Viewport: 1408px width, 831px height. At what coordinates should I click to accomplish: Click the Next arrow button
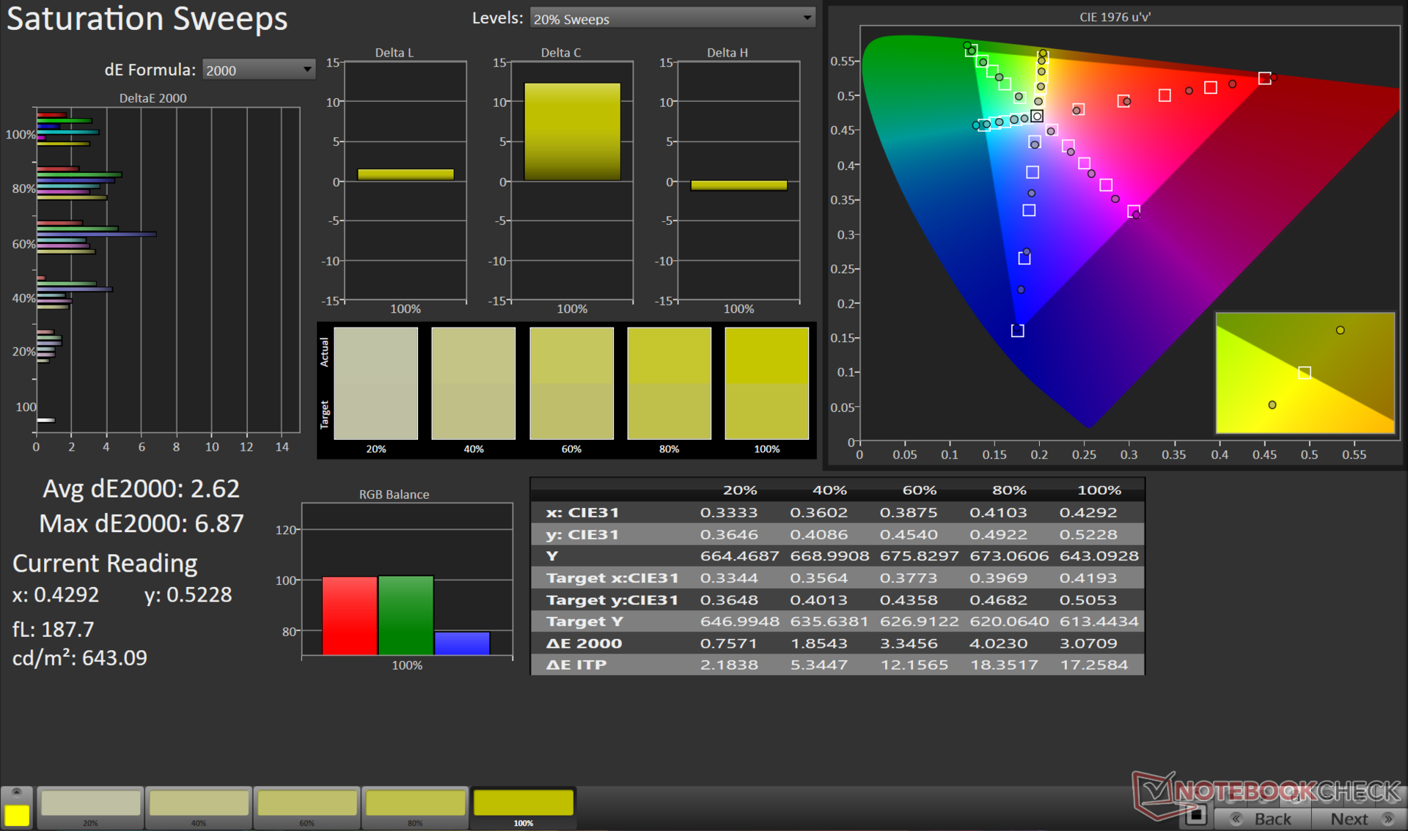tap(1359, 819)
